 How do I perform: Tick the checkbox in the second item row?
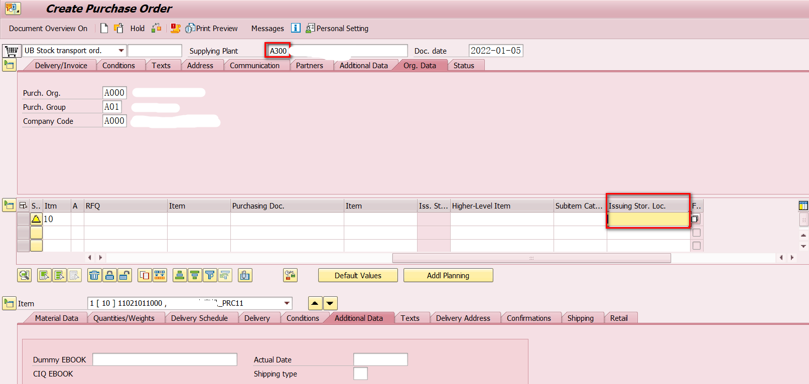pos(697,233)
